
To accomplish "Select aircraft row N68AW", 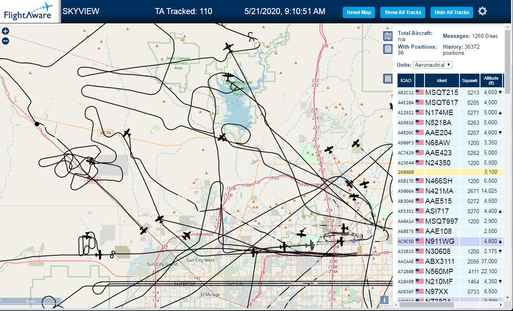I will coord(450,143).
